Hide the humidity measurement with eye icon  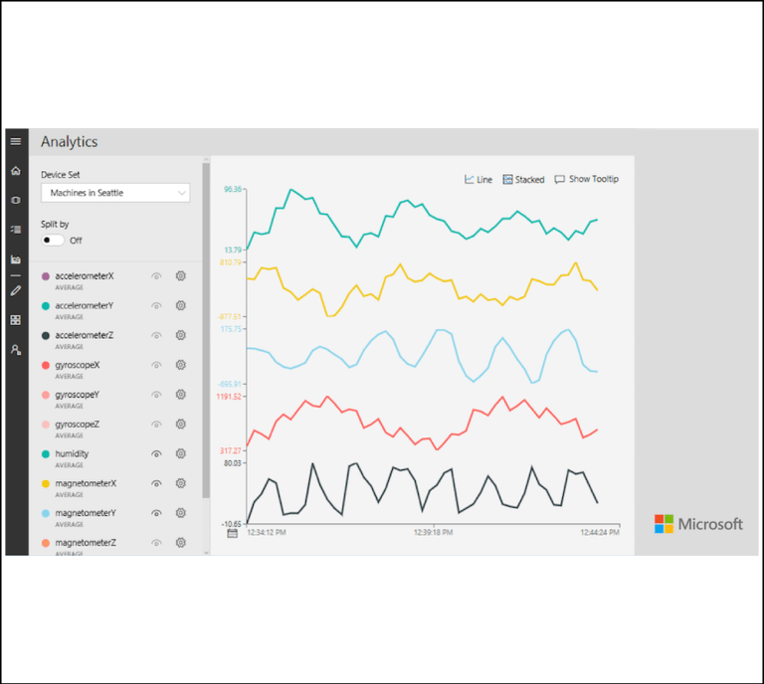click(x=156, y=453)
